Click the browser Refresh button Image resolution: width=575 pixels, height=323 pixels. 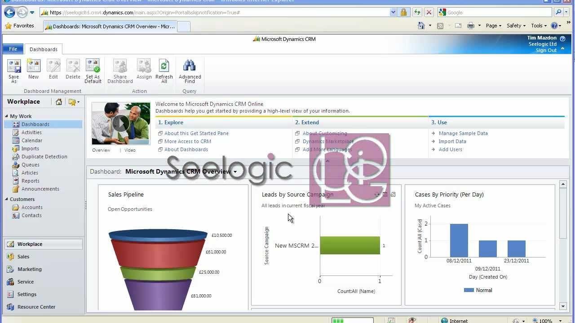(417, 13)
